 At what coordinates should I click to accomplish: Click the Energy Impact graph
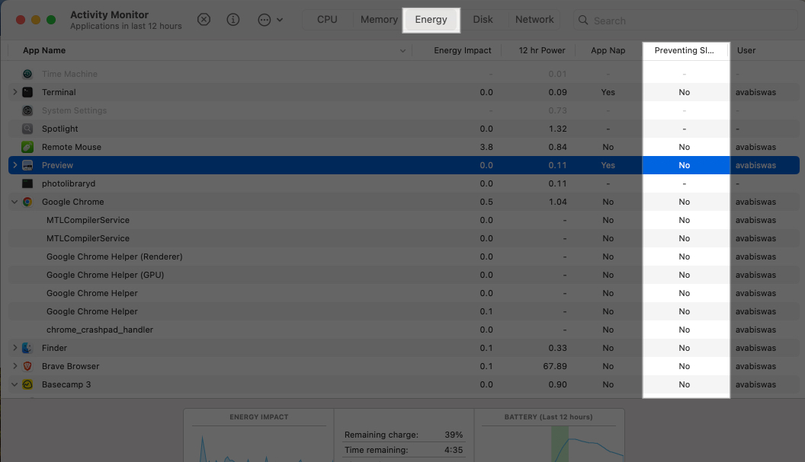259,444
